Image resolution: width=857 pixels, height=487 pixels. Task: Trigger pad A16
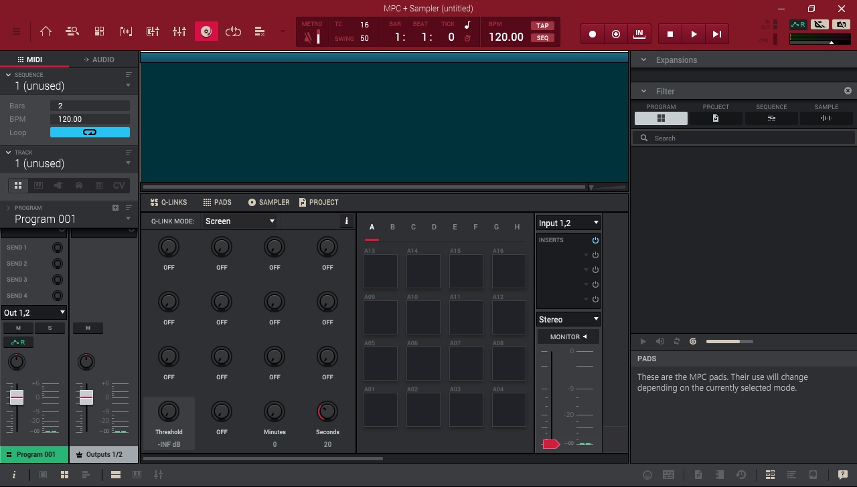point(509,271)
